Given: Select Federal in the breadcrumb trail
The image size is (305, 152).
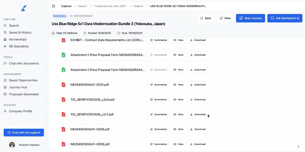Looking at the screenshot, I should (138, 6).
